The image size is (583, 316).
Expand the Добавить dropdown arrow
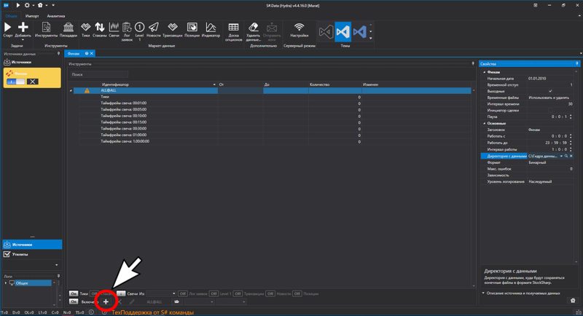pos(23,40)
